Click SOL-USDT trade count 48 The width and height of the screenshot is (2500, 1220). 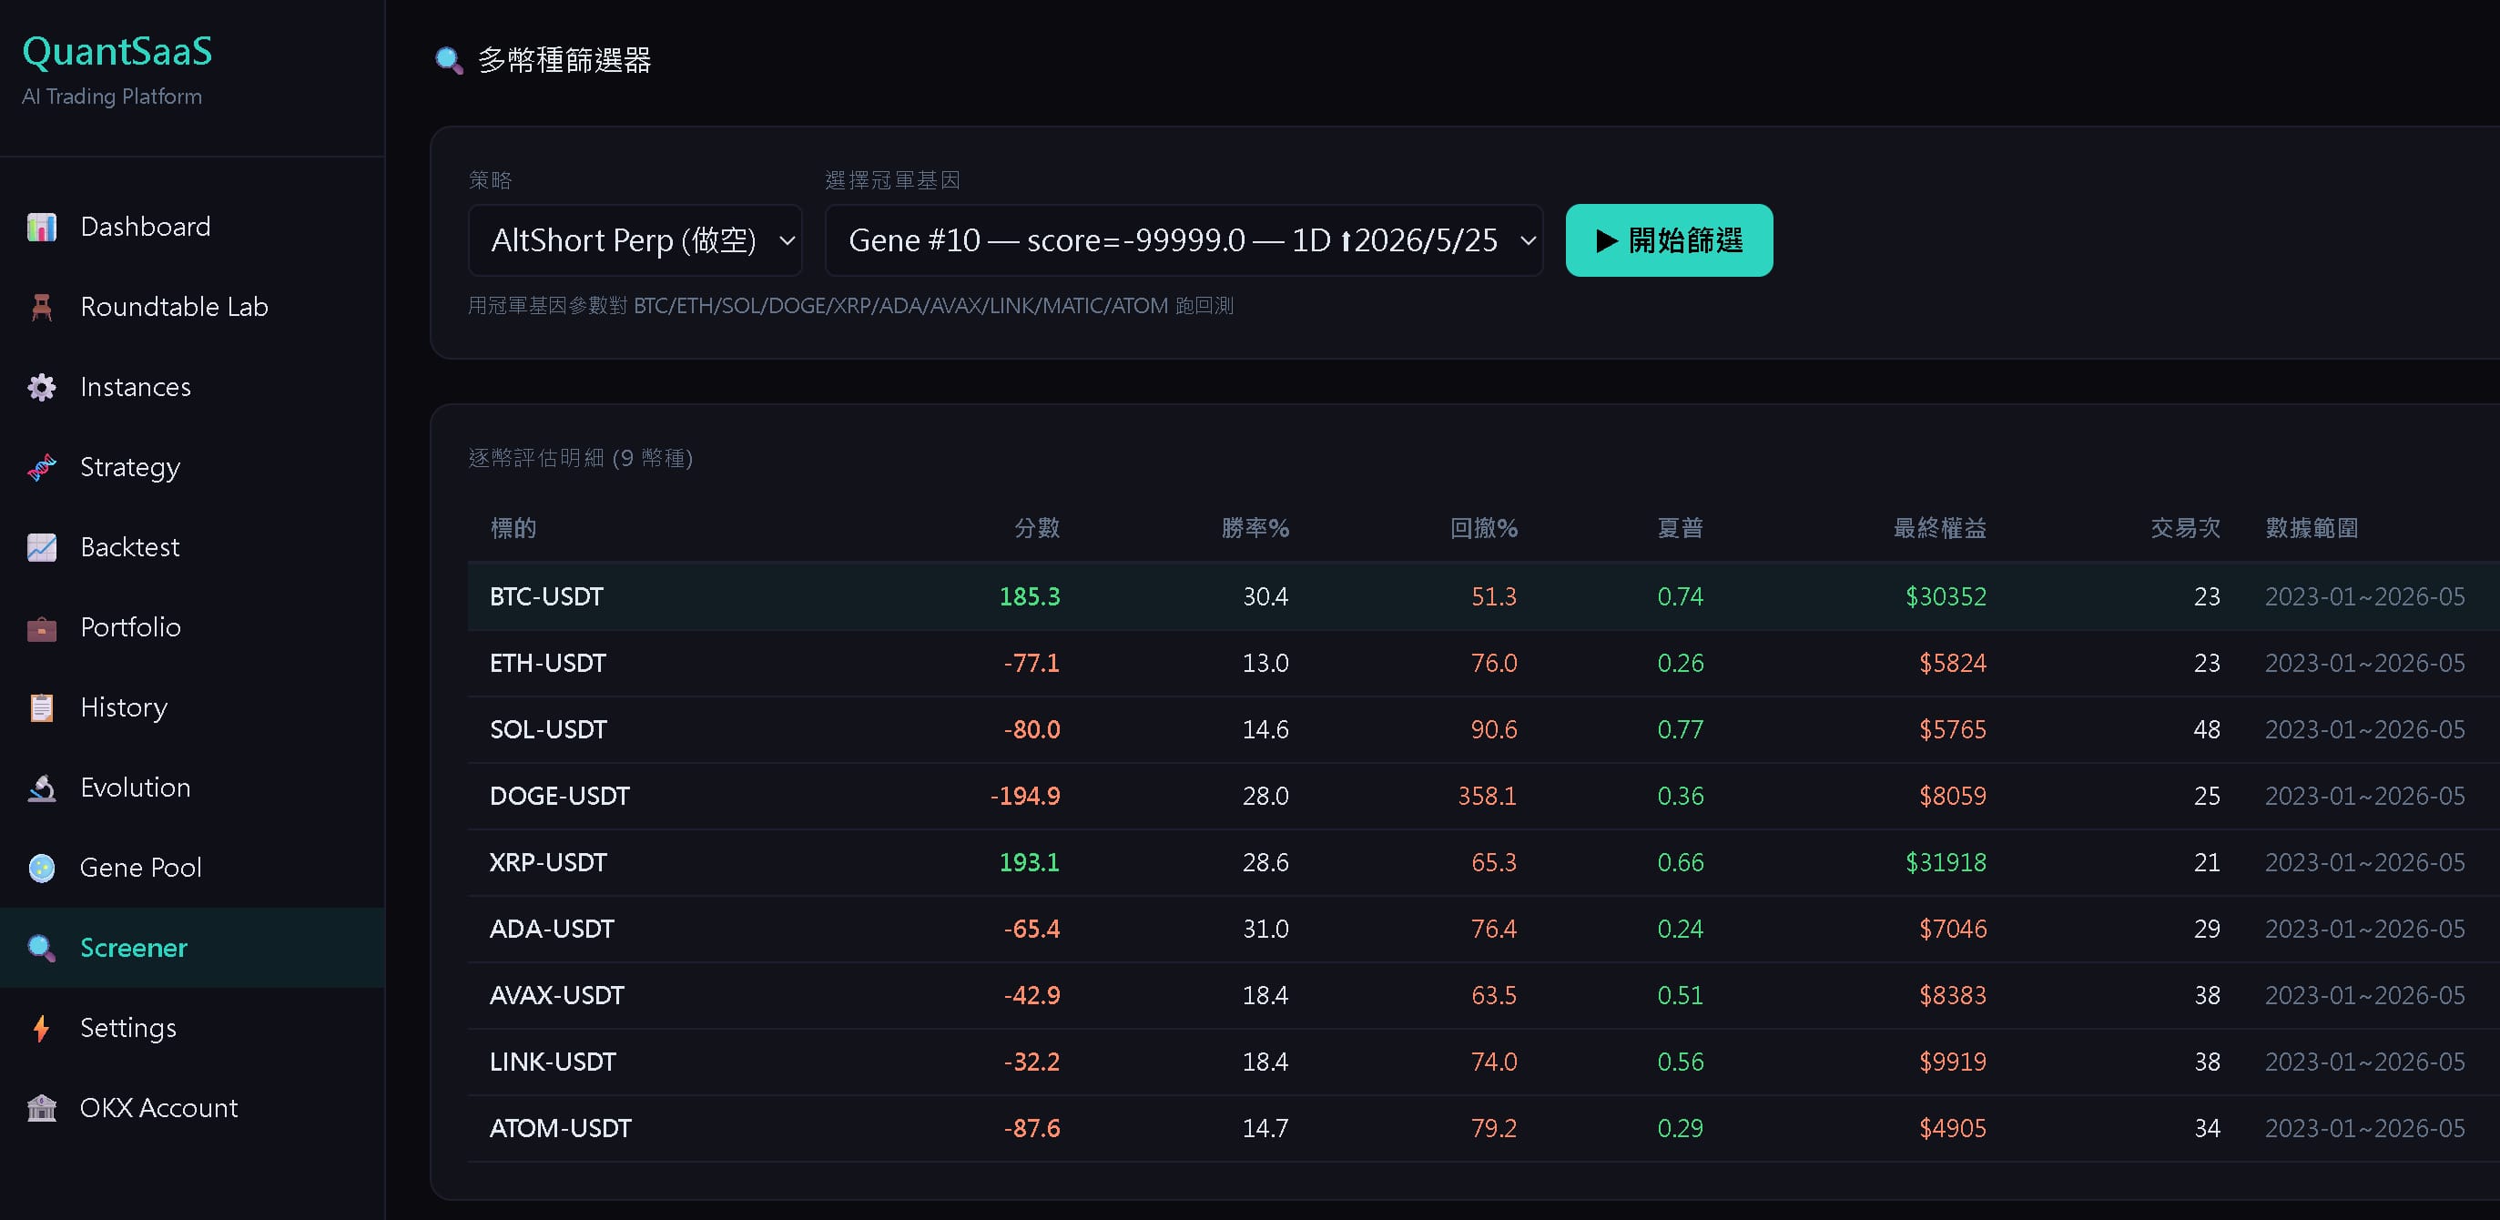2207,730
